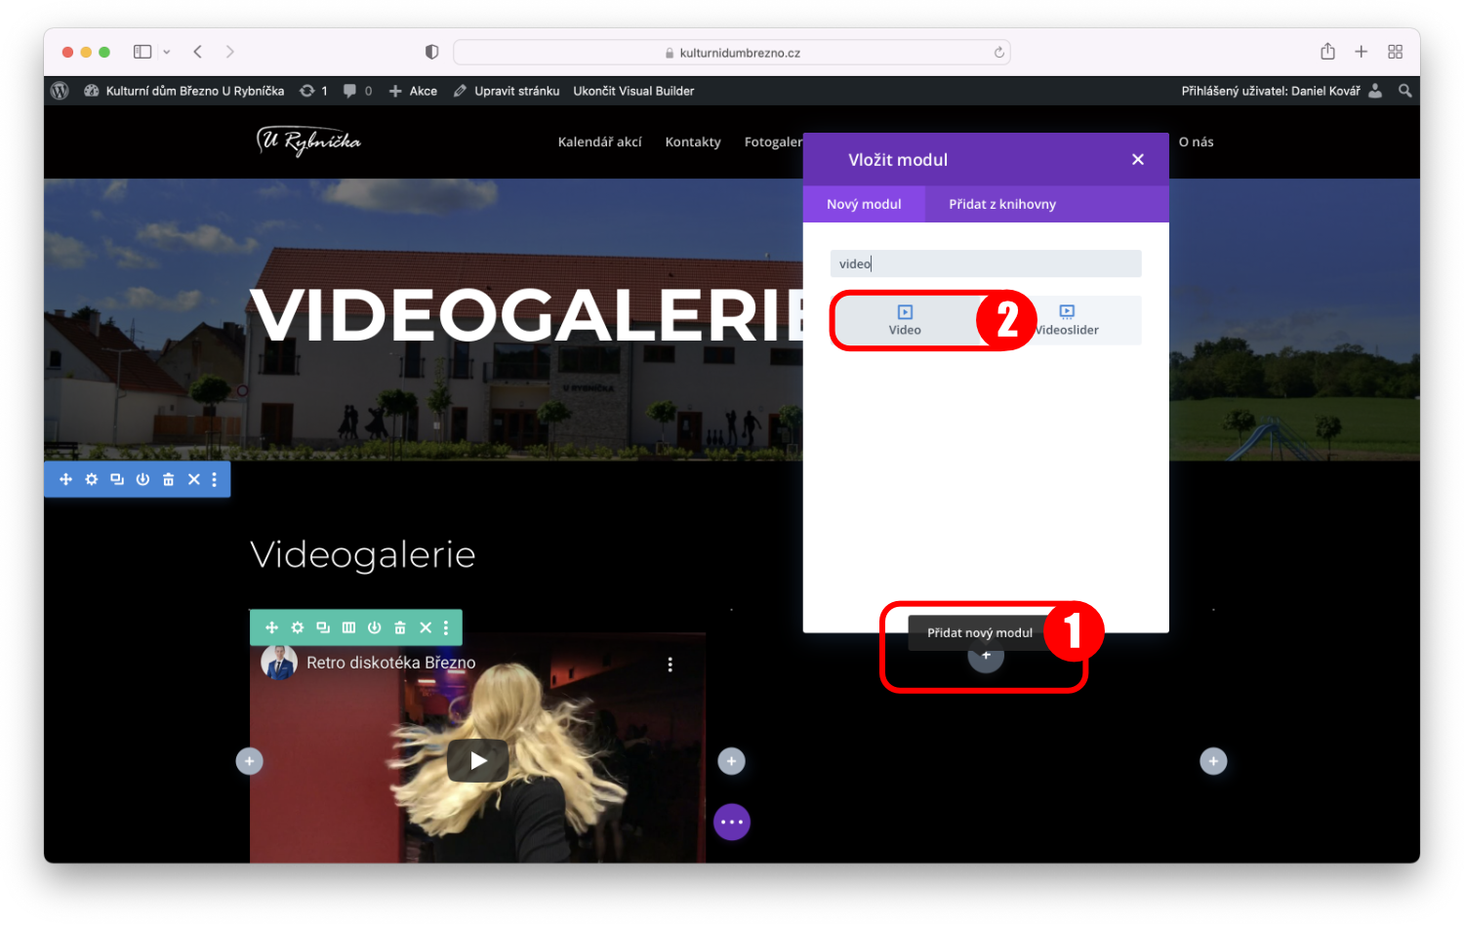
Task: Open user menu Daniel Kovář
Action: [1281, 91]
